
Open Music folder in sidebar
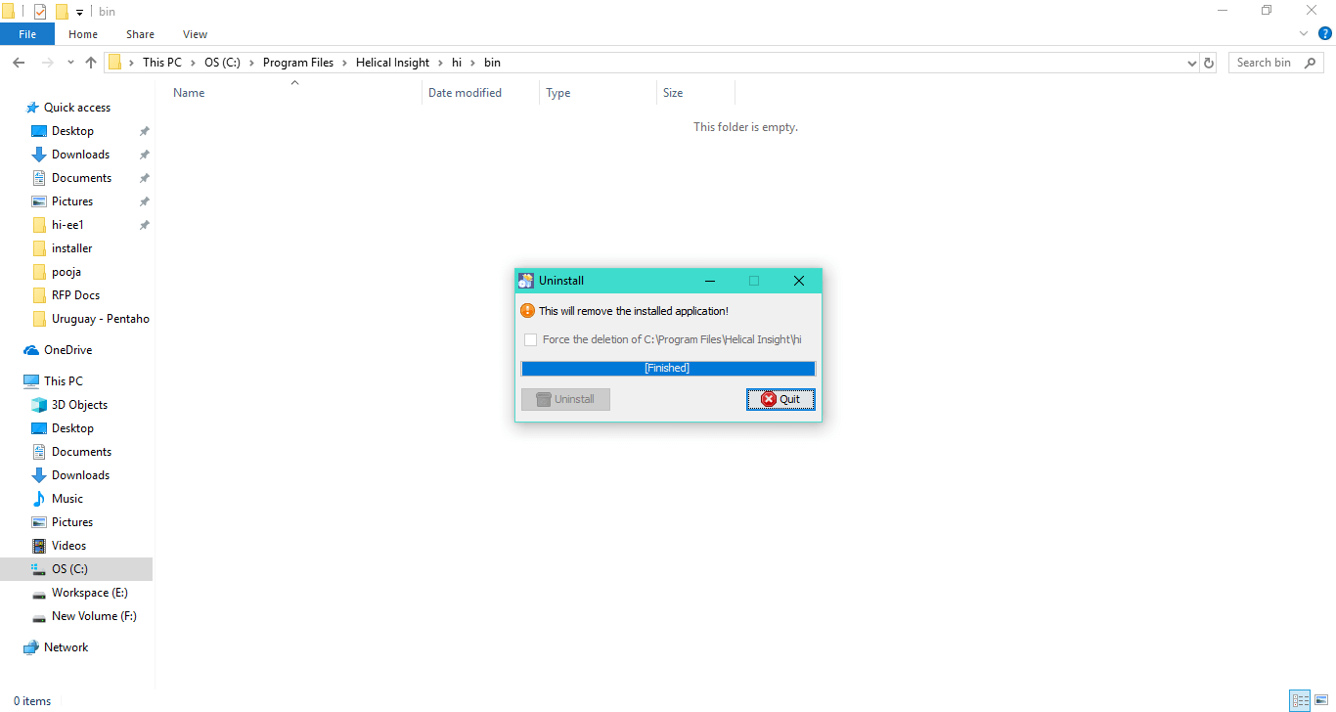pos(67,499)
